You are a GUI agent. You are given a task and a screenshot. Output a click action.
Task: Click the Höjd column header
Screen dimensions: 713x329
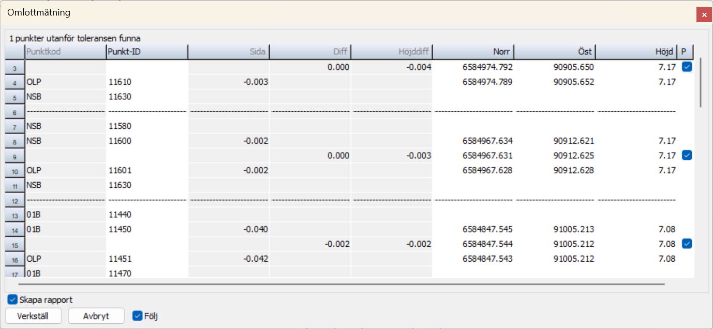pos(636,52)
